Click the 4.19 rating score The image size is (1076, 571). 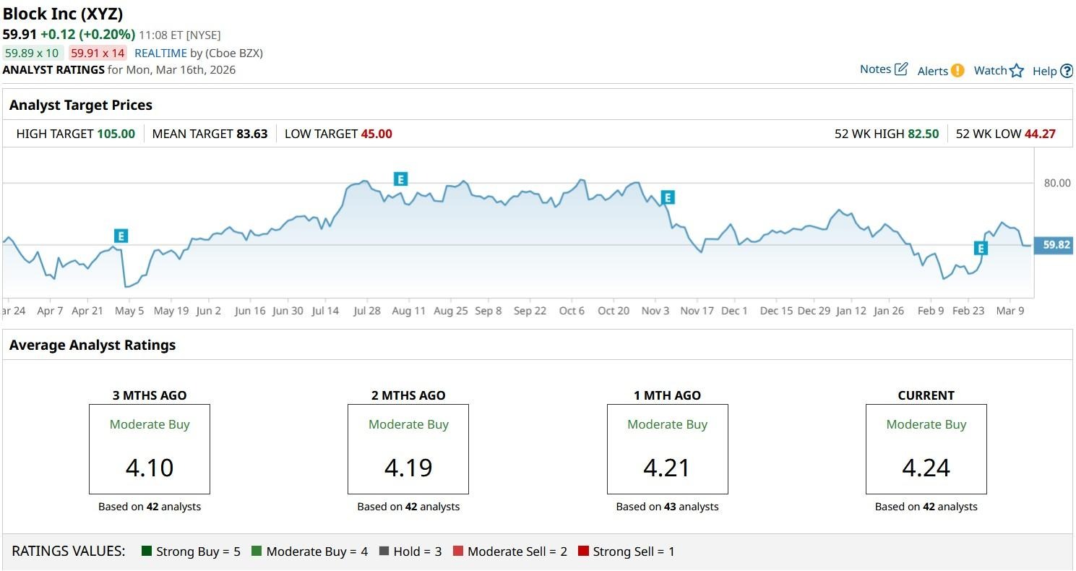tap(408, 468)
